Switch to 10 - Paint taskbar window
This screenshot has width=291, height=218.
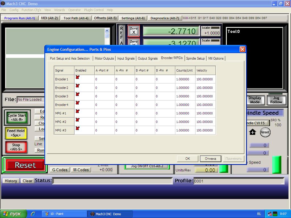[65, 214]
